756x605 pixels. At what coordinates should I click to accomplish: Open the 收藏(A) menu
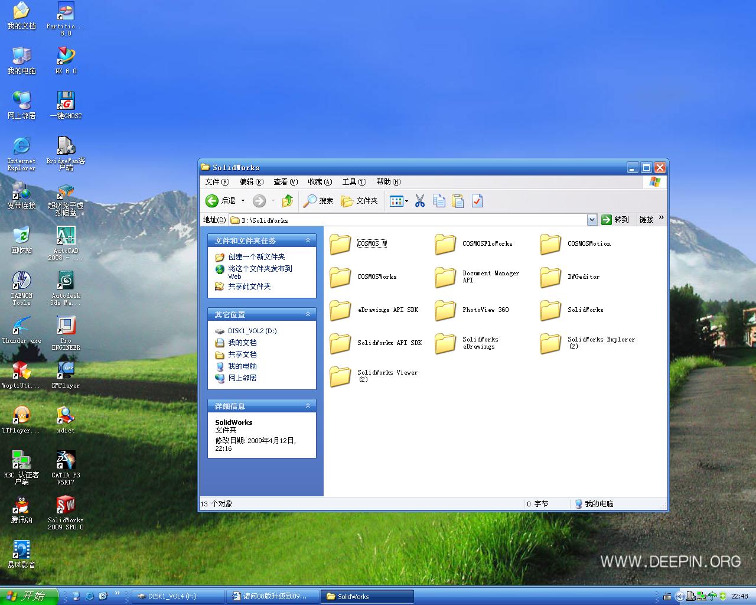coord(320,182)
